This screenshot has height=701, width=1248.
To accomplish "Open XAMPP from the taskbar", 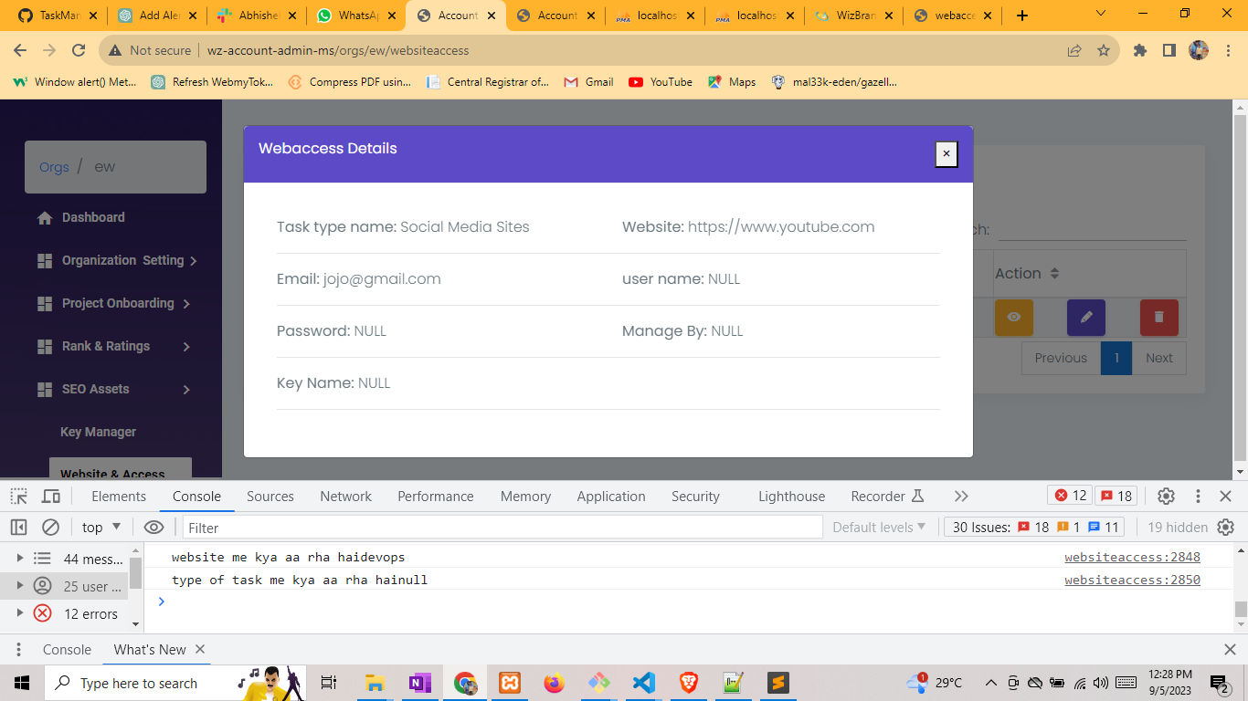I will coord(510,683).
